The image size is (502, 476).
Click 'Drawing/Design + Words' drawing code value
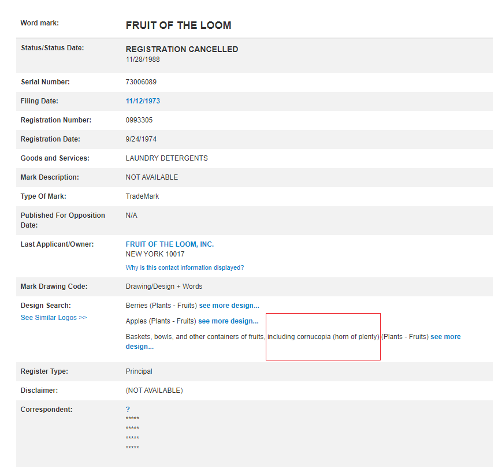(x=164, y=287)
